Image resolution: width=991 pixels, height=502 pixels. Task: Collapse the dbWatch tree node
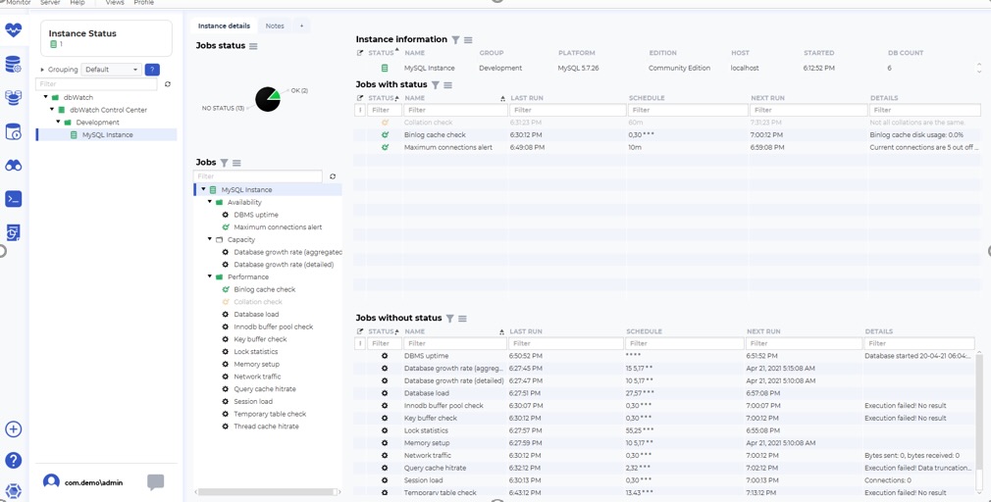tap(46, 97)
